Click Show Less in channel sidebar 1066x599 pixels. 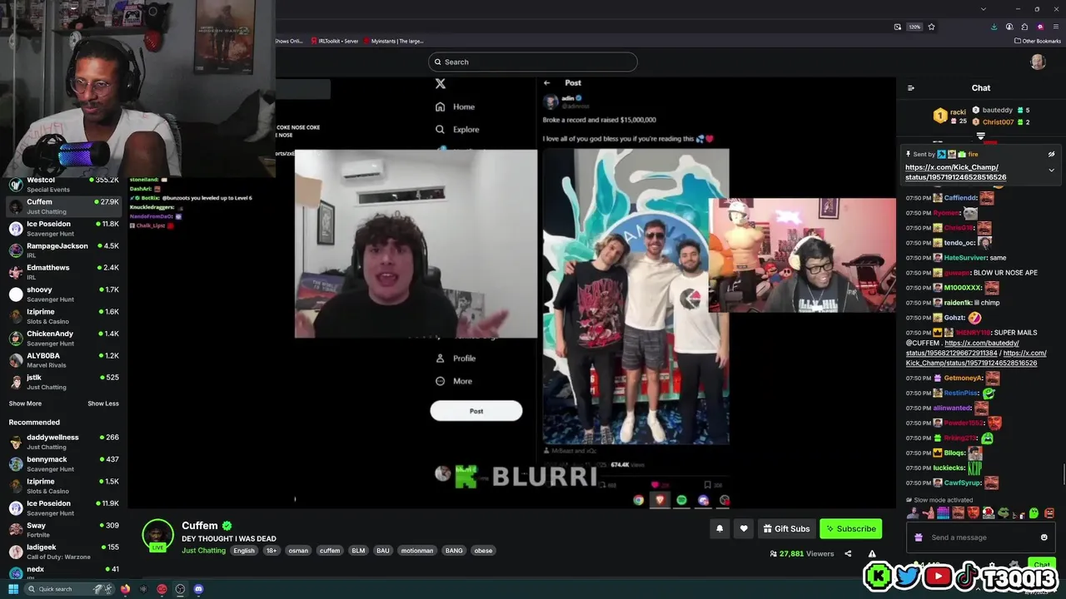[103, 403]
